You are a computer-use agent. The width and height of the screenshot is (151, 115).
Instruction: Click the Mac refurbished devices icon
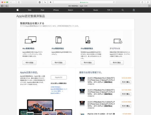30,40
